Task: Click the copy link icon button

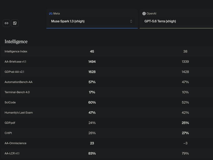Action: pos(6,23)
